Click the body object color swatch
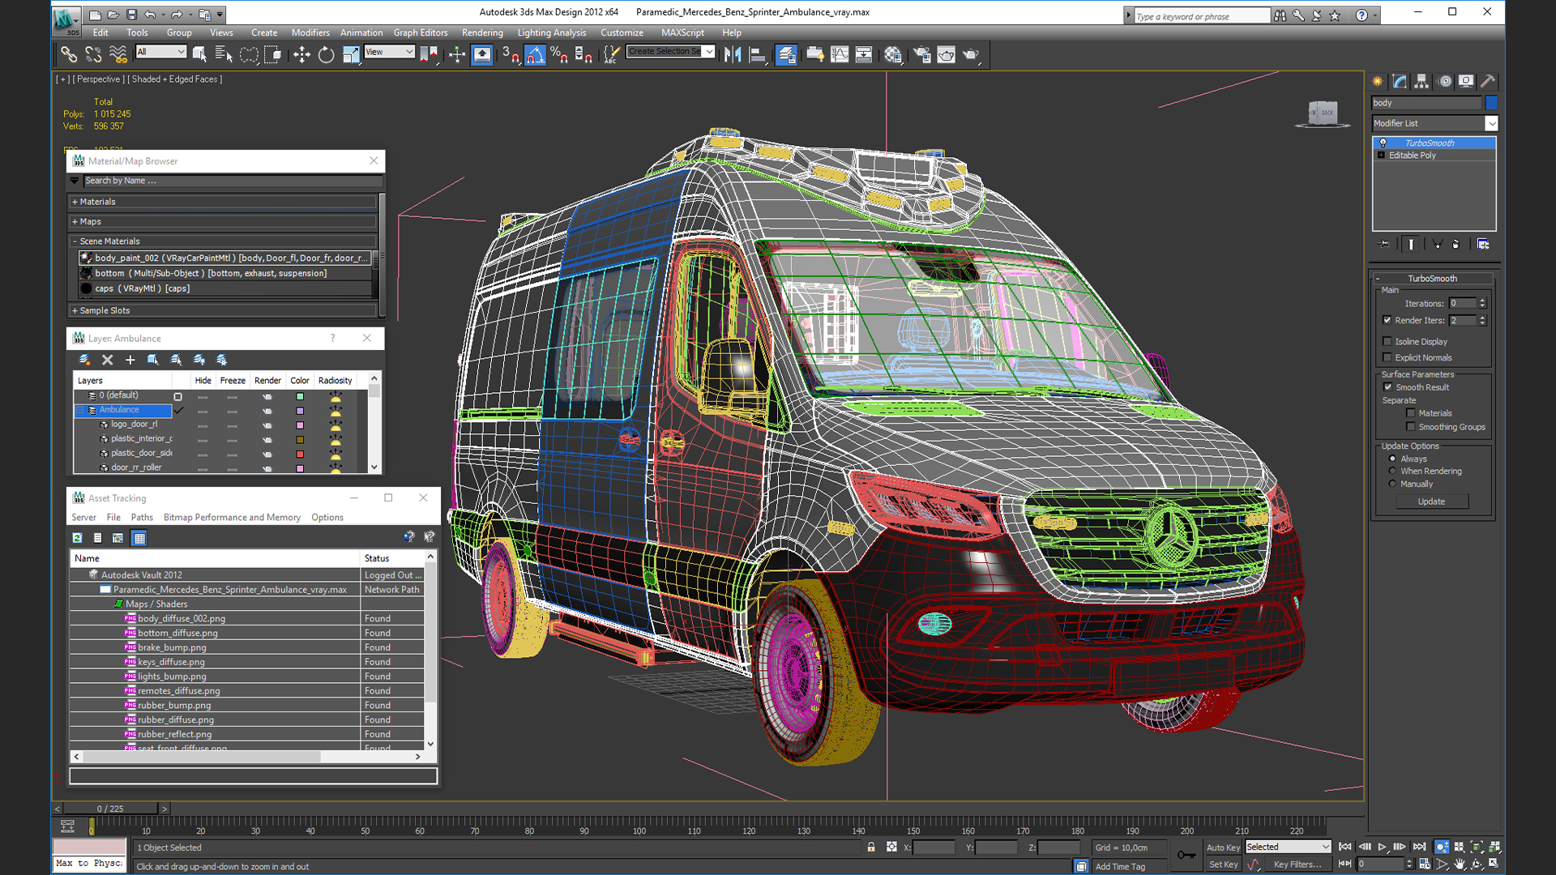Viewport: 1556px width, 875px height. [x=1491, y=103]
